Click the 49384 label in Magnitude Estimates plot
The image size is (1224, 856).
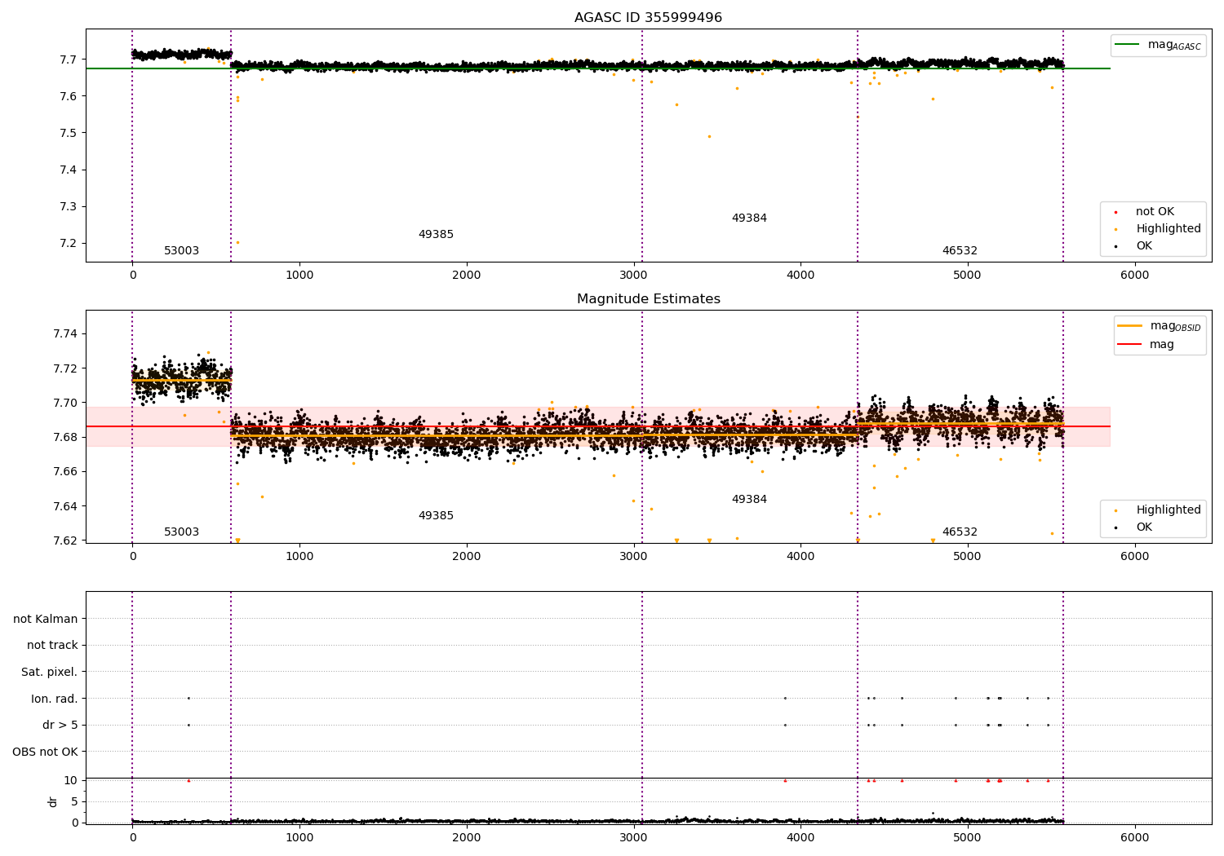[749, 500]
